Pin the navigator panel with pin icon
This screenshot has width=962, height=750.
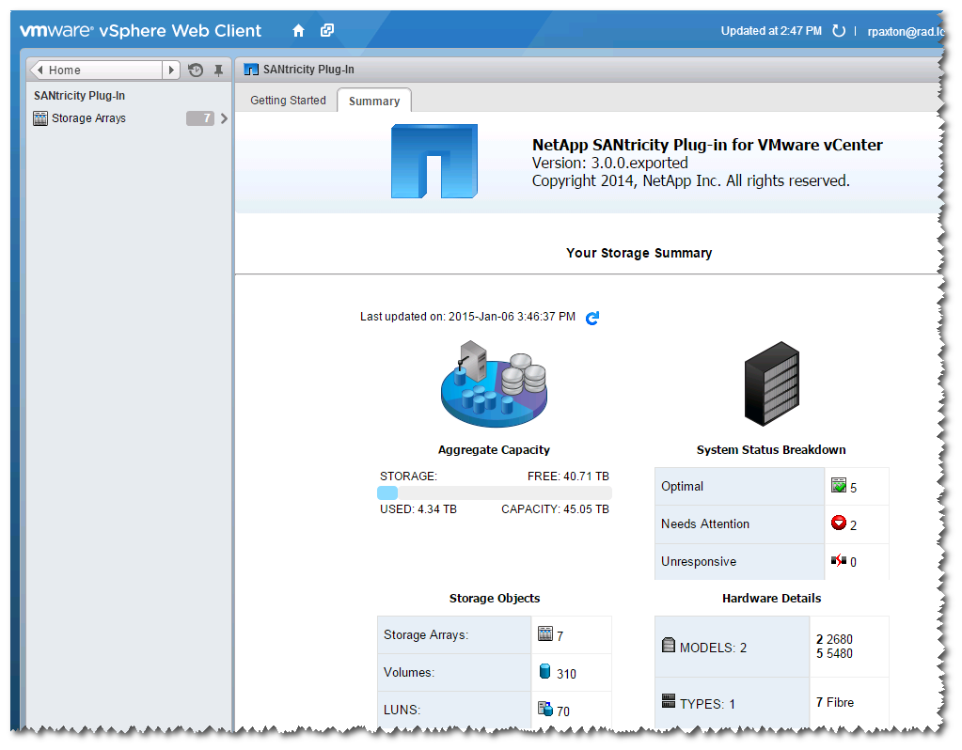(x=218, y=70)
